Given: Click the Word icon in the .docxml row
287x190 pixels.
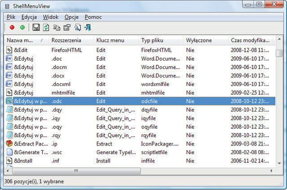Looking at the screenshot, I should coord(9,84).
